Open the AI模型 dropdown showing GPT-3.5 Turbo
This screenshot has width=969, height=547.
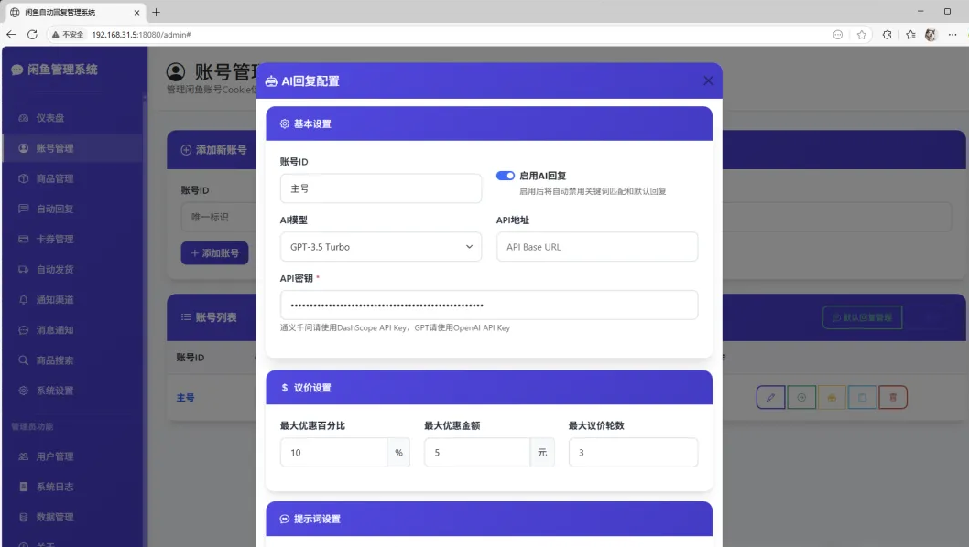point(381,246)
